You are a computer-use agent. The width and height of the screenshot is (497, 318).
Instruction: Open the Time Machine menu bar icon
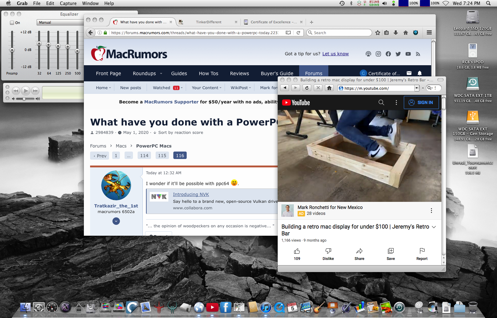(x=342, y=3)
